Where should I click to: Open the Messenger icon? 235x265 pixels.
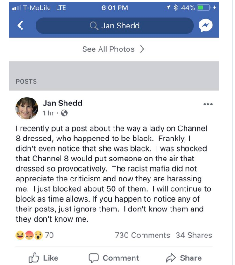(206, 26)
